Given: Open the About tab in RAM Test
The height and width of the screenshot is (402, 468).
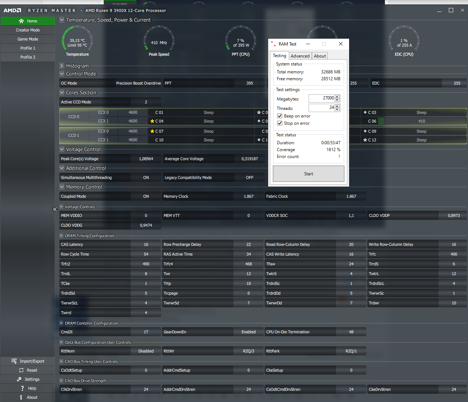Looking at the screenshot, I should pos(320,56).
